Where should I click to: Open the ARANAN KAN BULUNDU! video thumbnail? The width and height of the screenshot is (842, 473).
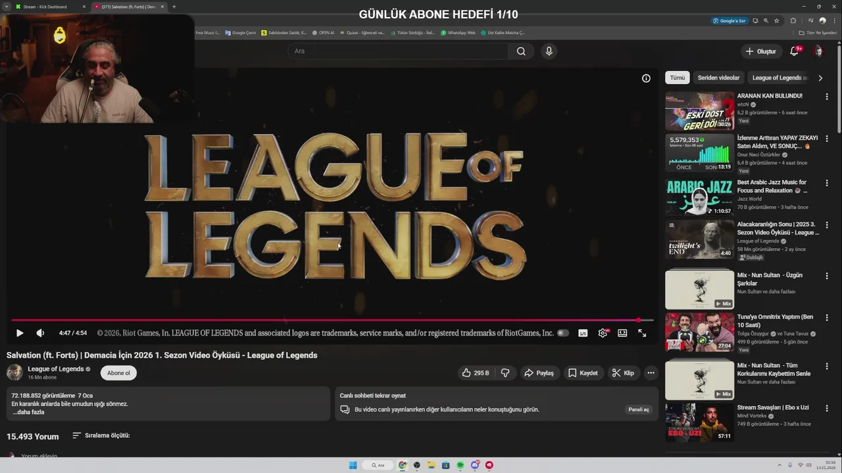click(x=699, y=111)
